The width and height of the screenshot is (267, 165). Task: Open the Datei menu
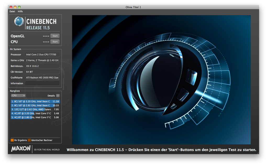click(x=12, y=12)
